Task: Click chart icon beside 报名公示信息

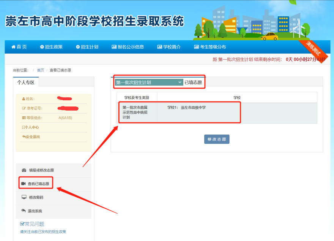Action: coord(114,47)
